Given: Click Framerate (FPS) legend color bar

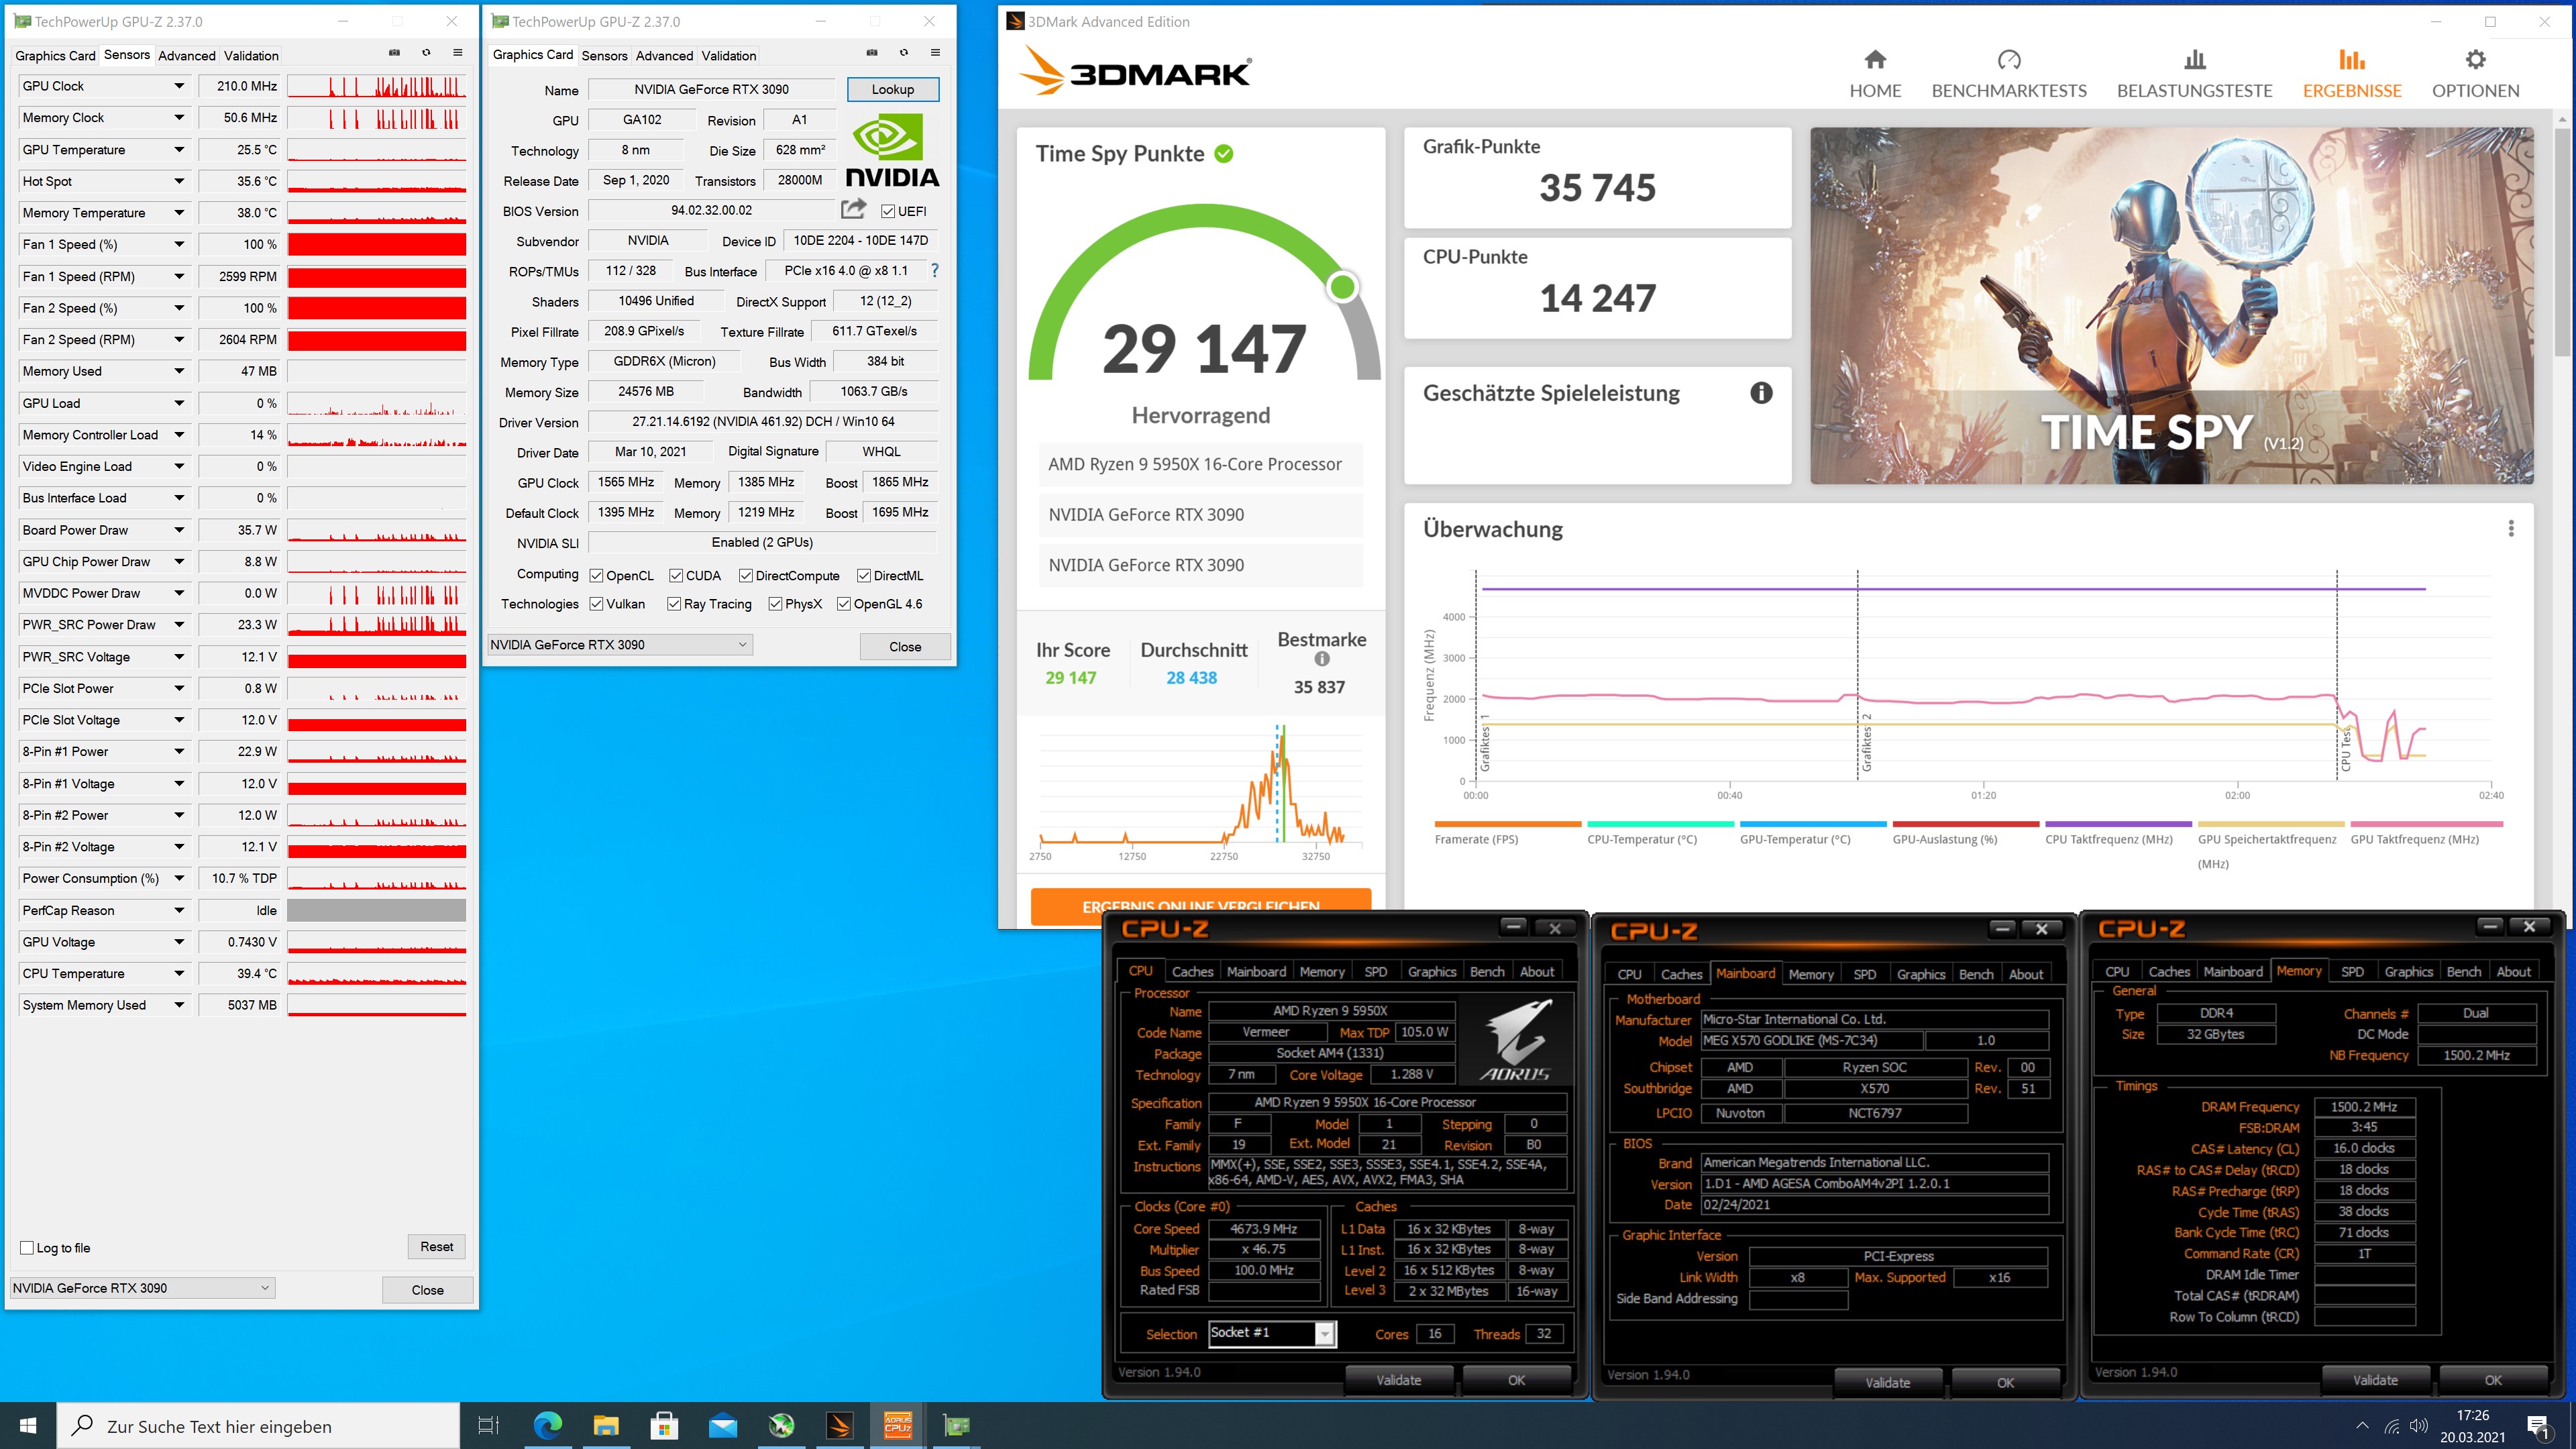Looking at the screenshot, I should (x=1508, y=824).
